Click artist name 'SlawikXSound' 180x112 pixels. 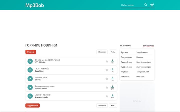point(41,88)
